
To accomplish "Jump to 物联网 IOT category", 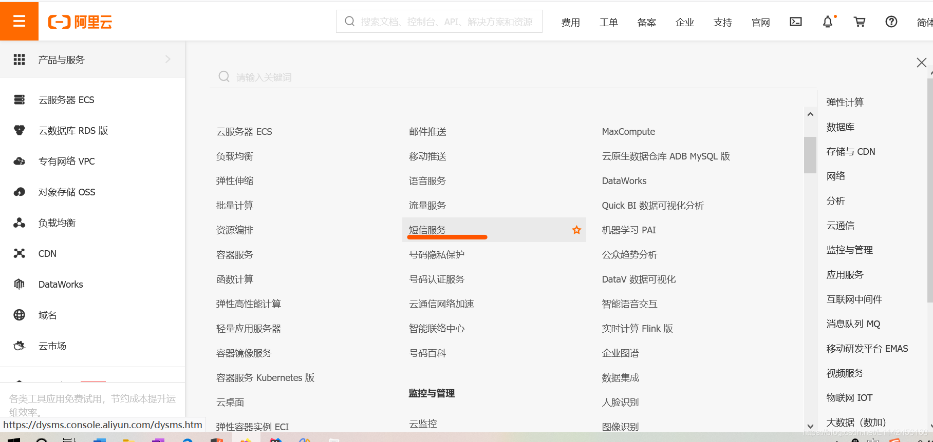I will 849,397.
